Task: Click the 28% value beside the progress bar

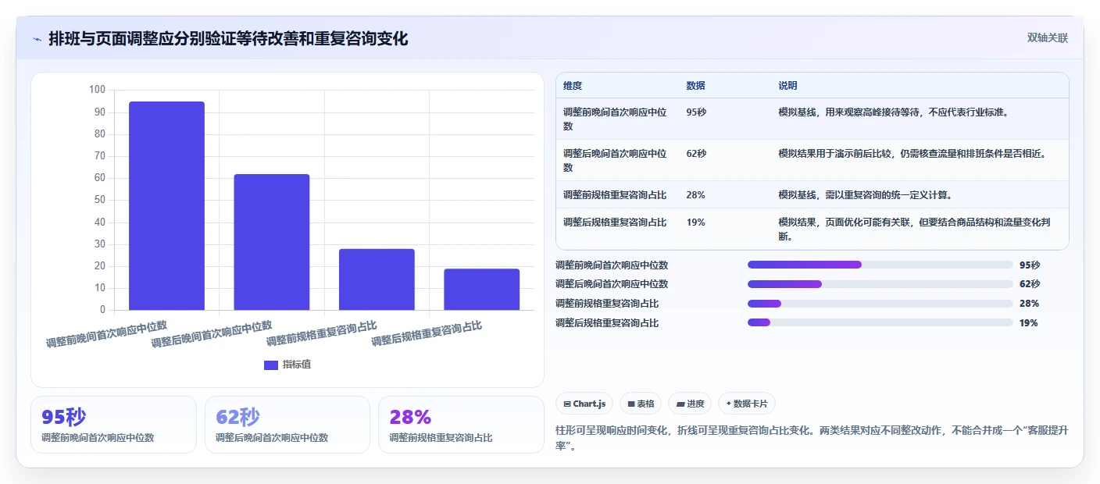Action: [1029, 304]
